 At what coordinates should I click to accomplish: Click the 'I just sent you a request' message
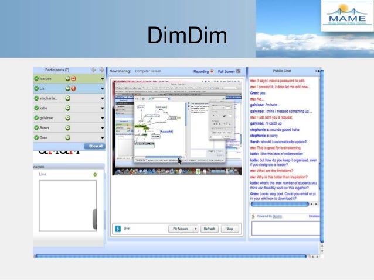pyautogui.click(x=271, y=117)
